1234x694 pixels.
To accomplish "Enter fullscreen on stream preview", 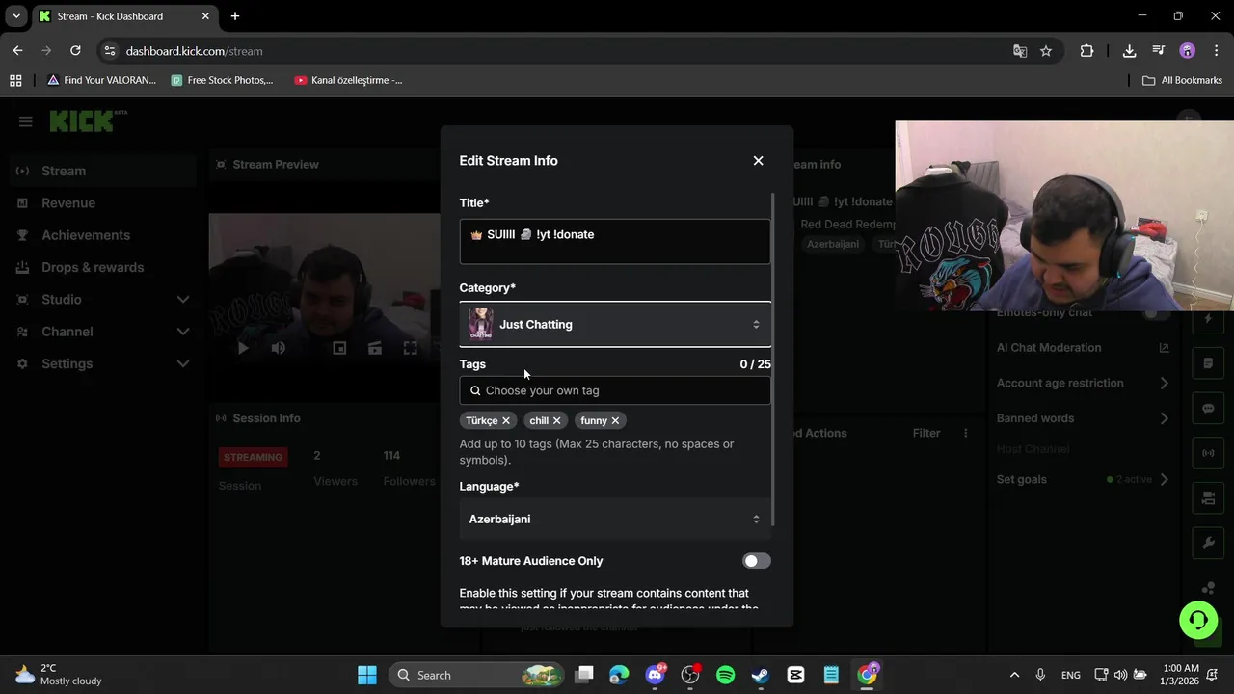I will tap(411, 348).
